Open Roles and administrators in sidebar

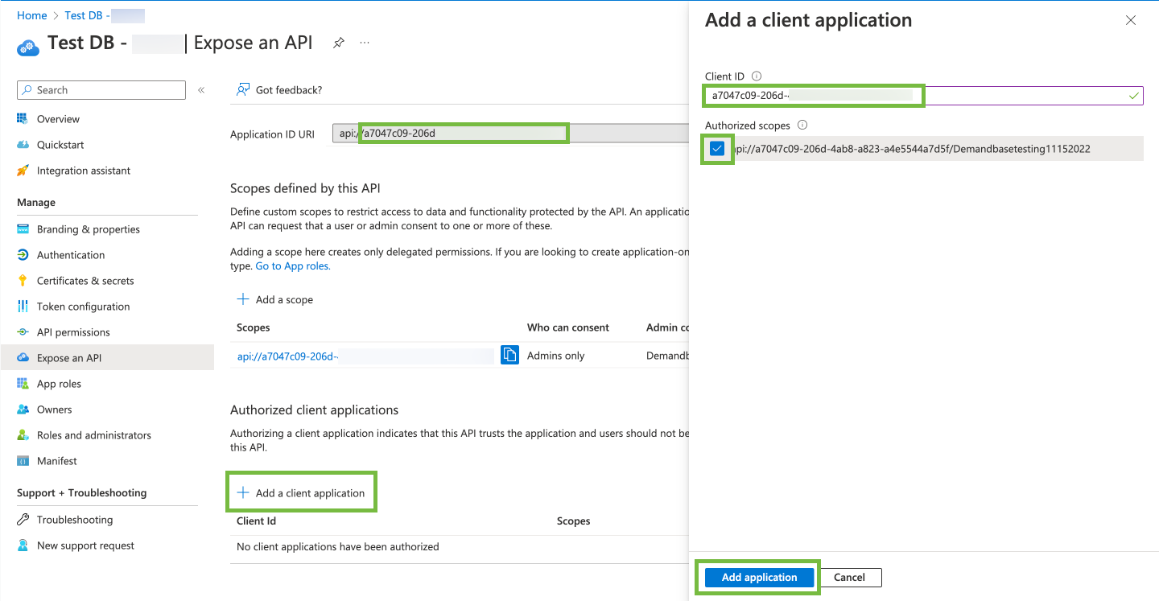pyautogui.click(x=94, y=435)
